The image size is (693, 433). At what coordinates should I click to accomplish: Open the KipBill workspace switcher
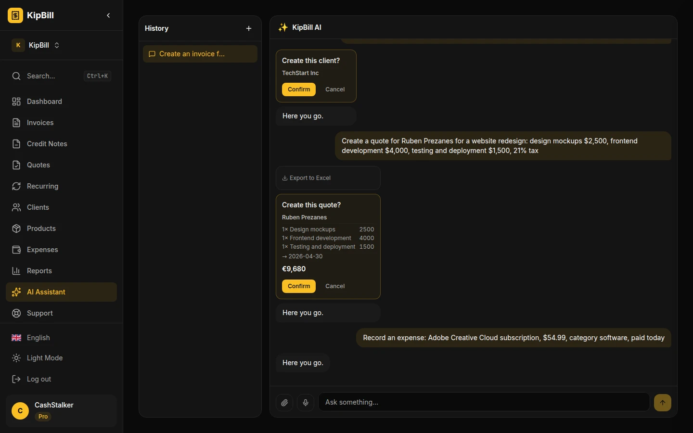coord(36,45)
